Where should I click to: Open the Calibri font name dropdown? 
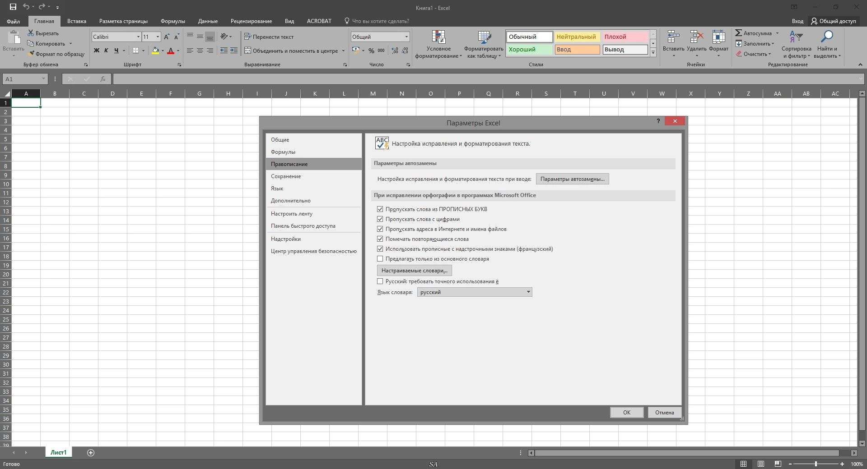pyautogui.click(x=138, y=37)
